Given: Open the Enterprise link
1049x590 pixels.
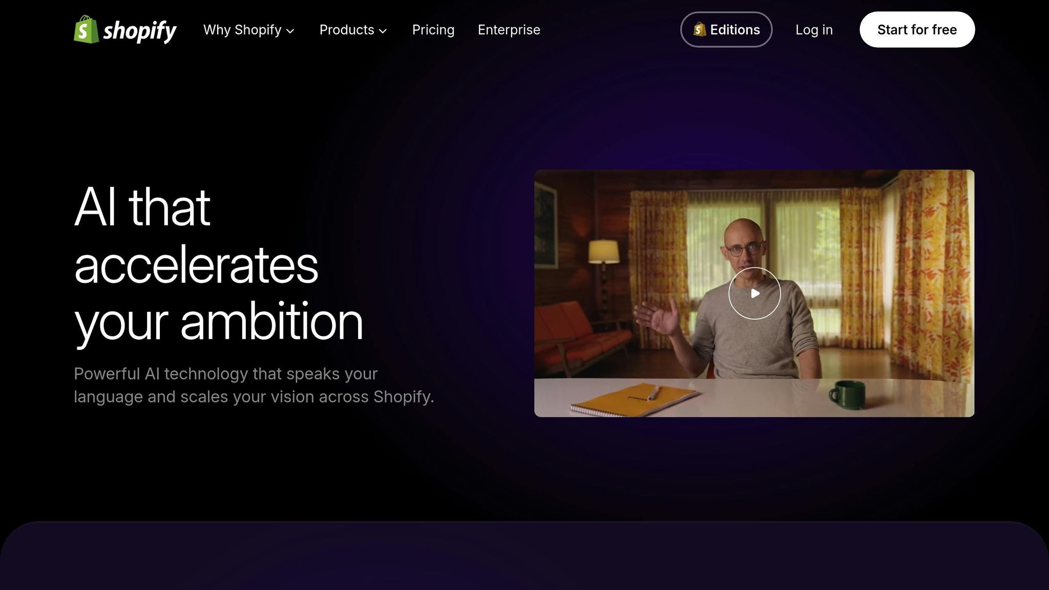Looking at the screenshot, I should pyautogui.click(x=509, y=30).
